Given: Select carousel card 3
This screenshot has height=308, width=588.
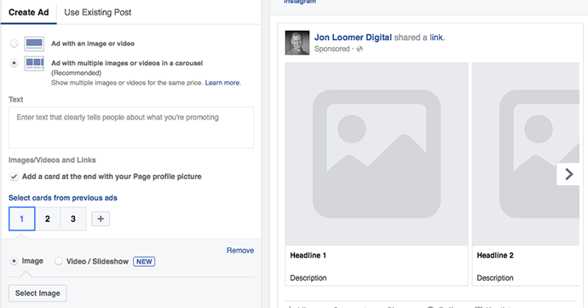Looking at the screenshot, I should click(73, 218).
